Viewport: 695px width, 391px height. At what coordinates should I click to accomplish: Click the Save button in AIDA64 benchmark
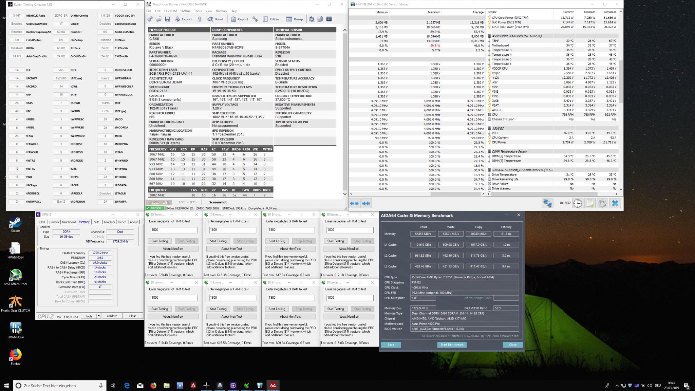coord(391,345)
